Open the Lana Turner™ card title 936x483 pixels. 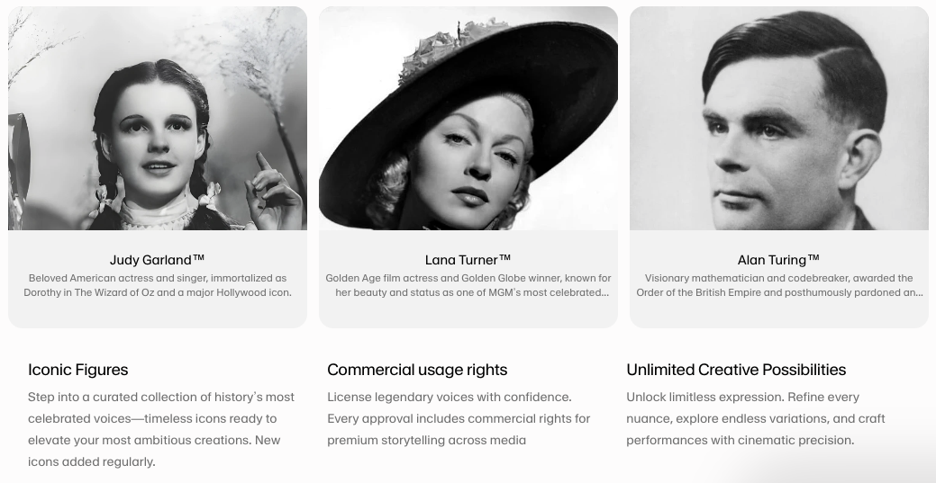(x=468, y=260)
